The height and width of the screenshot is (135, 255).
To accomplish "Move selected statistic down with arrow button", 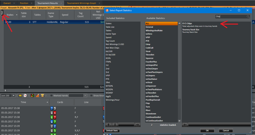I will 115,125.
